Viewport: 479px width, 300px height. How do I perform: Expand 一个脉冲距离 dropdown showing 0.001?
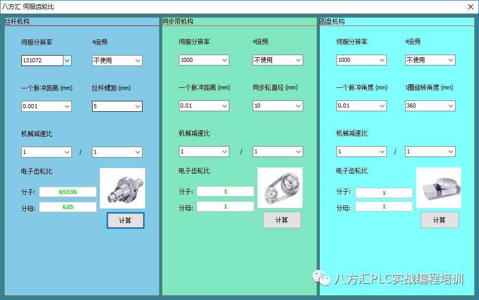(67, 106)
